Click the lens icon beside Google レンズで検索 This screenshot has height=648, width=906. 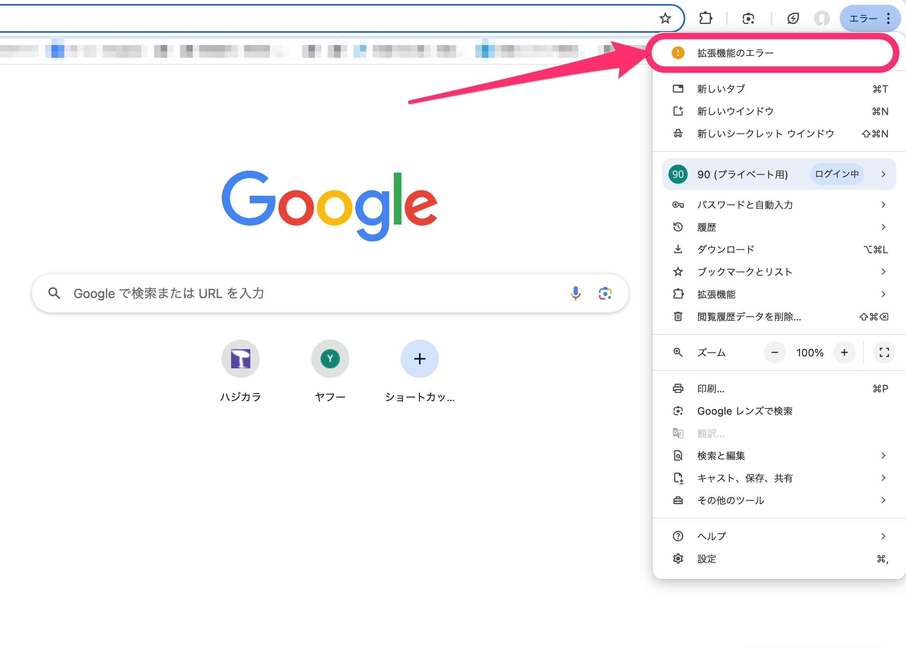tap(678, 411)
